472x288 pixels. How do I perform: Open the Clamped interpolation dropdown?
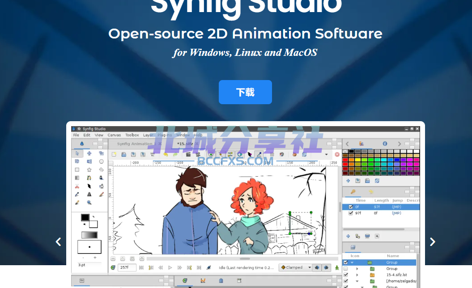[x=295, y=267]
